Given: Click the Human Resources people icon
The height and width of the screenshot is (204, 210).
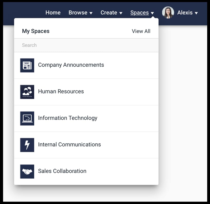Looking at the screenshot, I should (x=27, y=92).
